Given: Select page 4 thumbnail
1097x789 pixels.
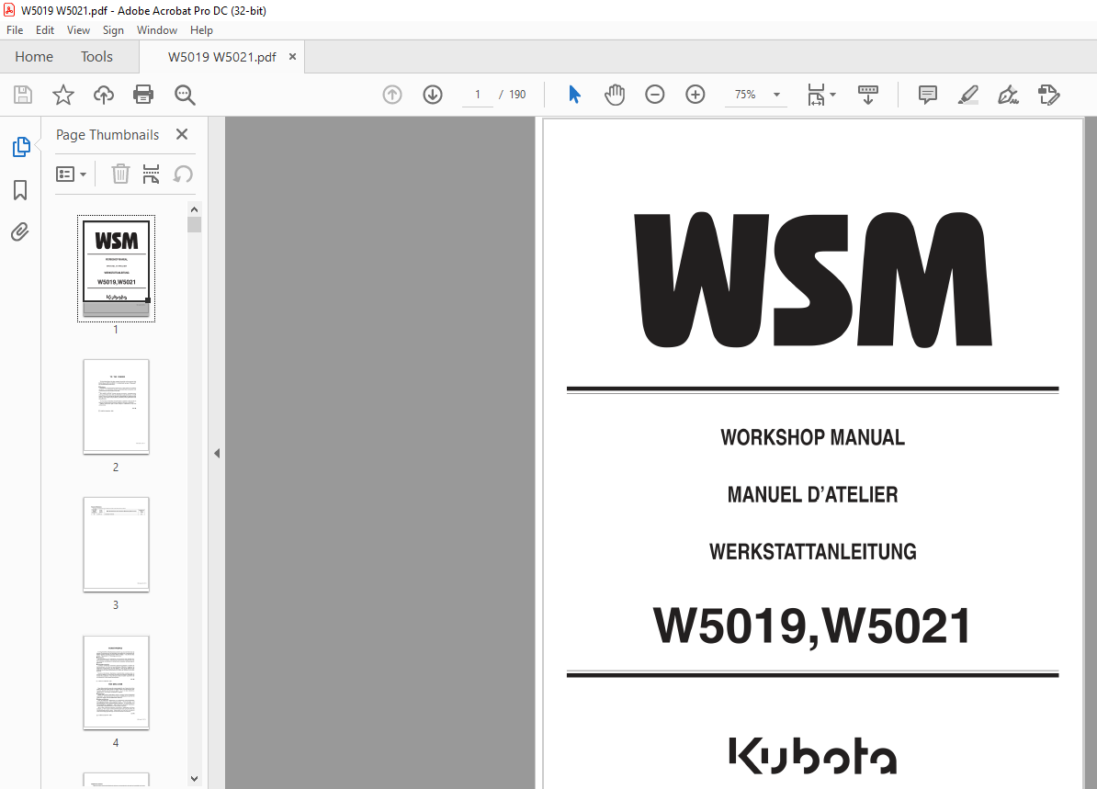Looking at the screenshot, I should pyautogui.click(x=116, y=682).
